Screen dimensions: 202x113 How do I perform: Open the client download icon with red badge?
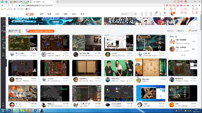[156, 14]
